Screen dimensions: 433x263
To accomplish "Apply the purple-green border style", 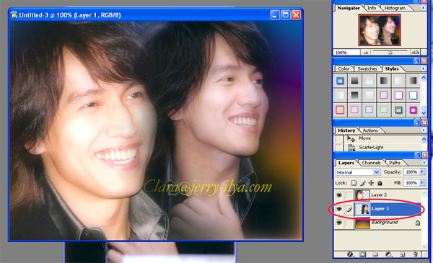I will pyautogui.click(x=398, y=110).
